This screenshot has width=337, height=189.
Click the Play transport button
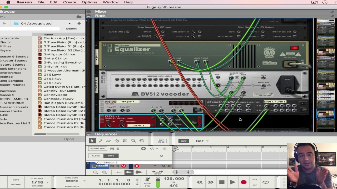coord(232,182)
